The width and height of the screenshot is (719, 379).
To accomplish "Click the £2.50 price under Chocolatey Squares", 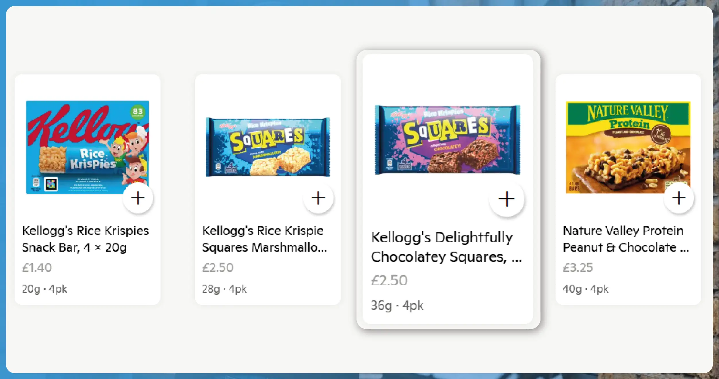I will pyautogui.click(x=389, y=281).
